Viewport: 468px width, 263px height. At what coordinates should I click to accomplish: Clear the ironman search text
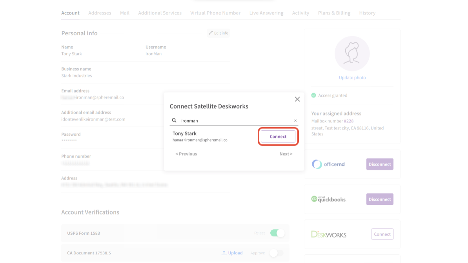295,121
